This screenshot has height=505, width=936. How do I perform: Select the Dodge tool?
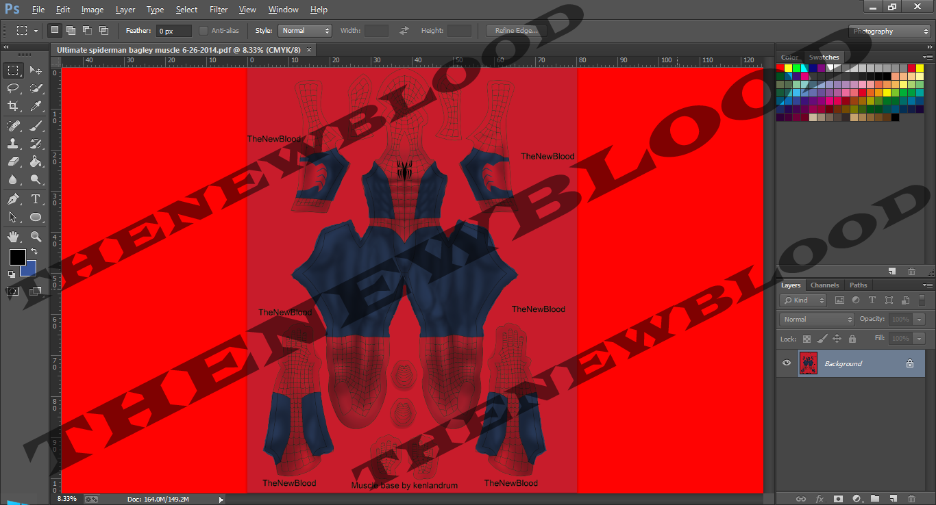coord(36,179)
